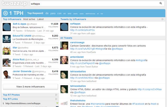Expand the Top RT Photos section
This screenshot has width=167, height=107.
tap(56, 95)
